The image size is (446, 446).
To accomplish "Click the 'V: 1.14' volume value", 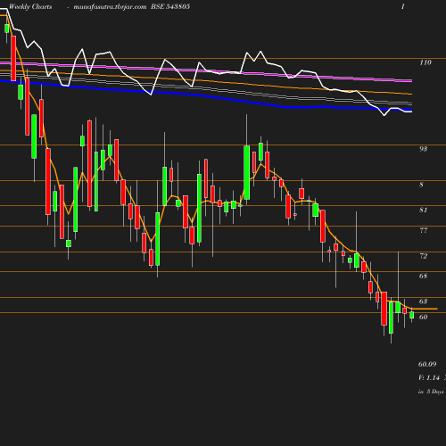I will pyautogui.click(x=429, y=378).
